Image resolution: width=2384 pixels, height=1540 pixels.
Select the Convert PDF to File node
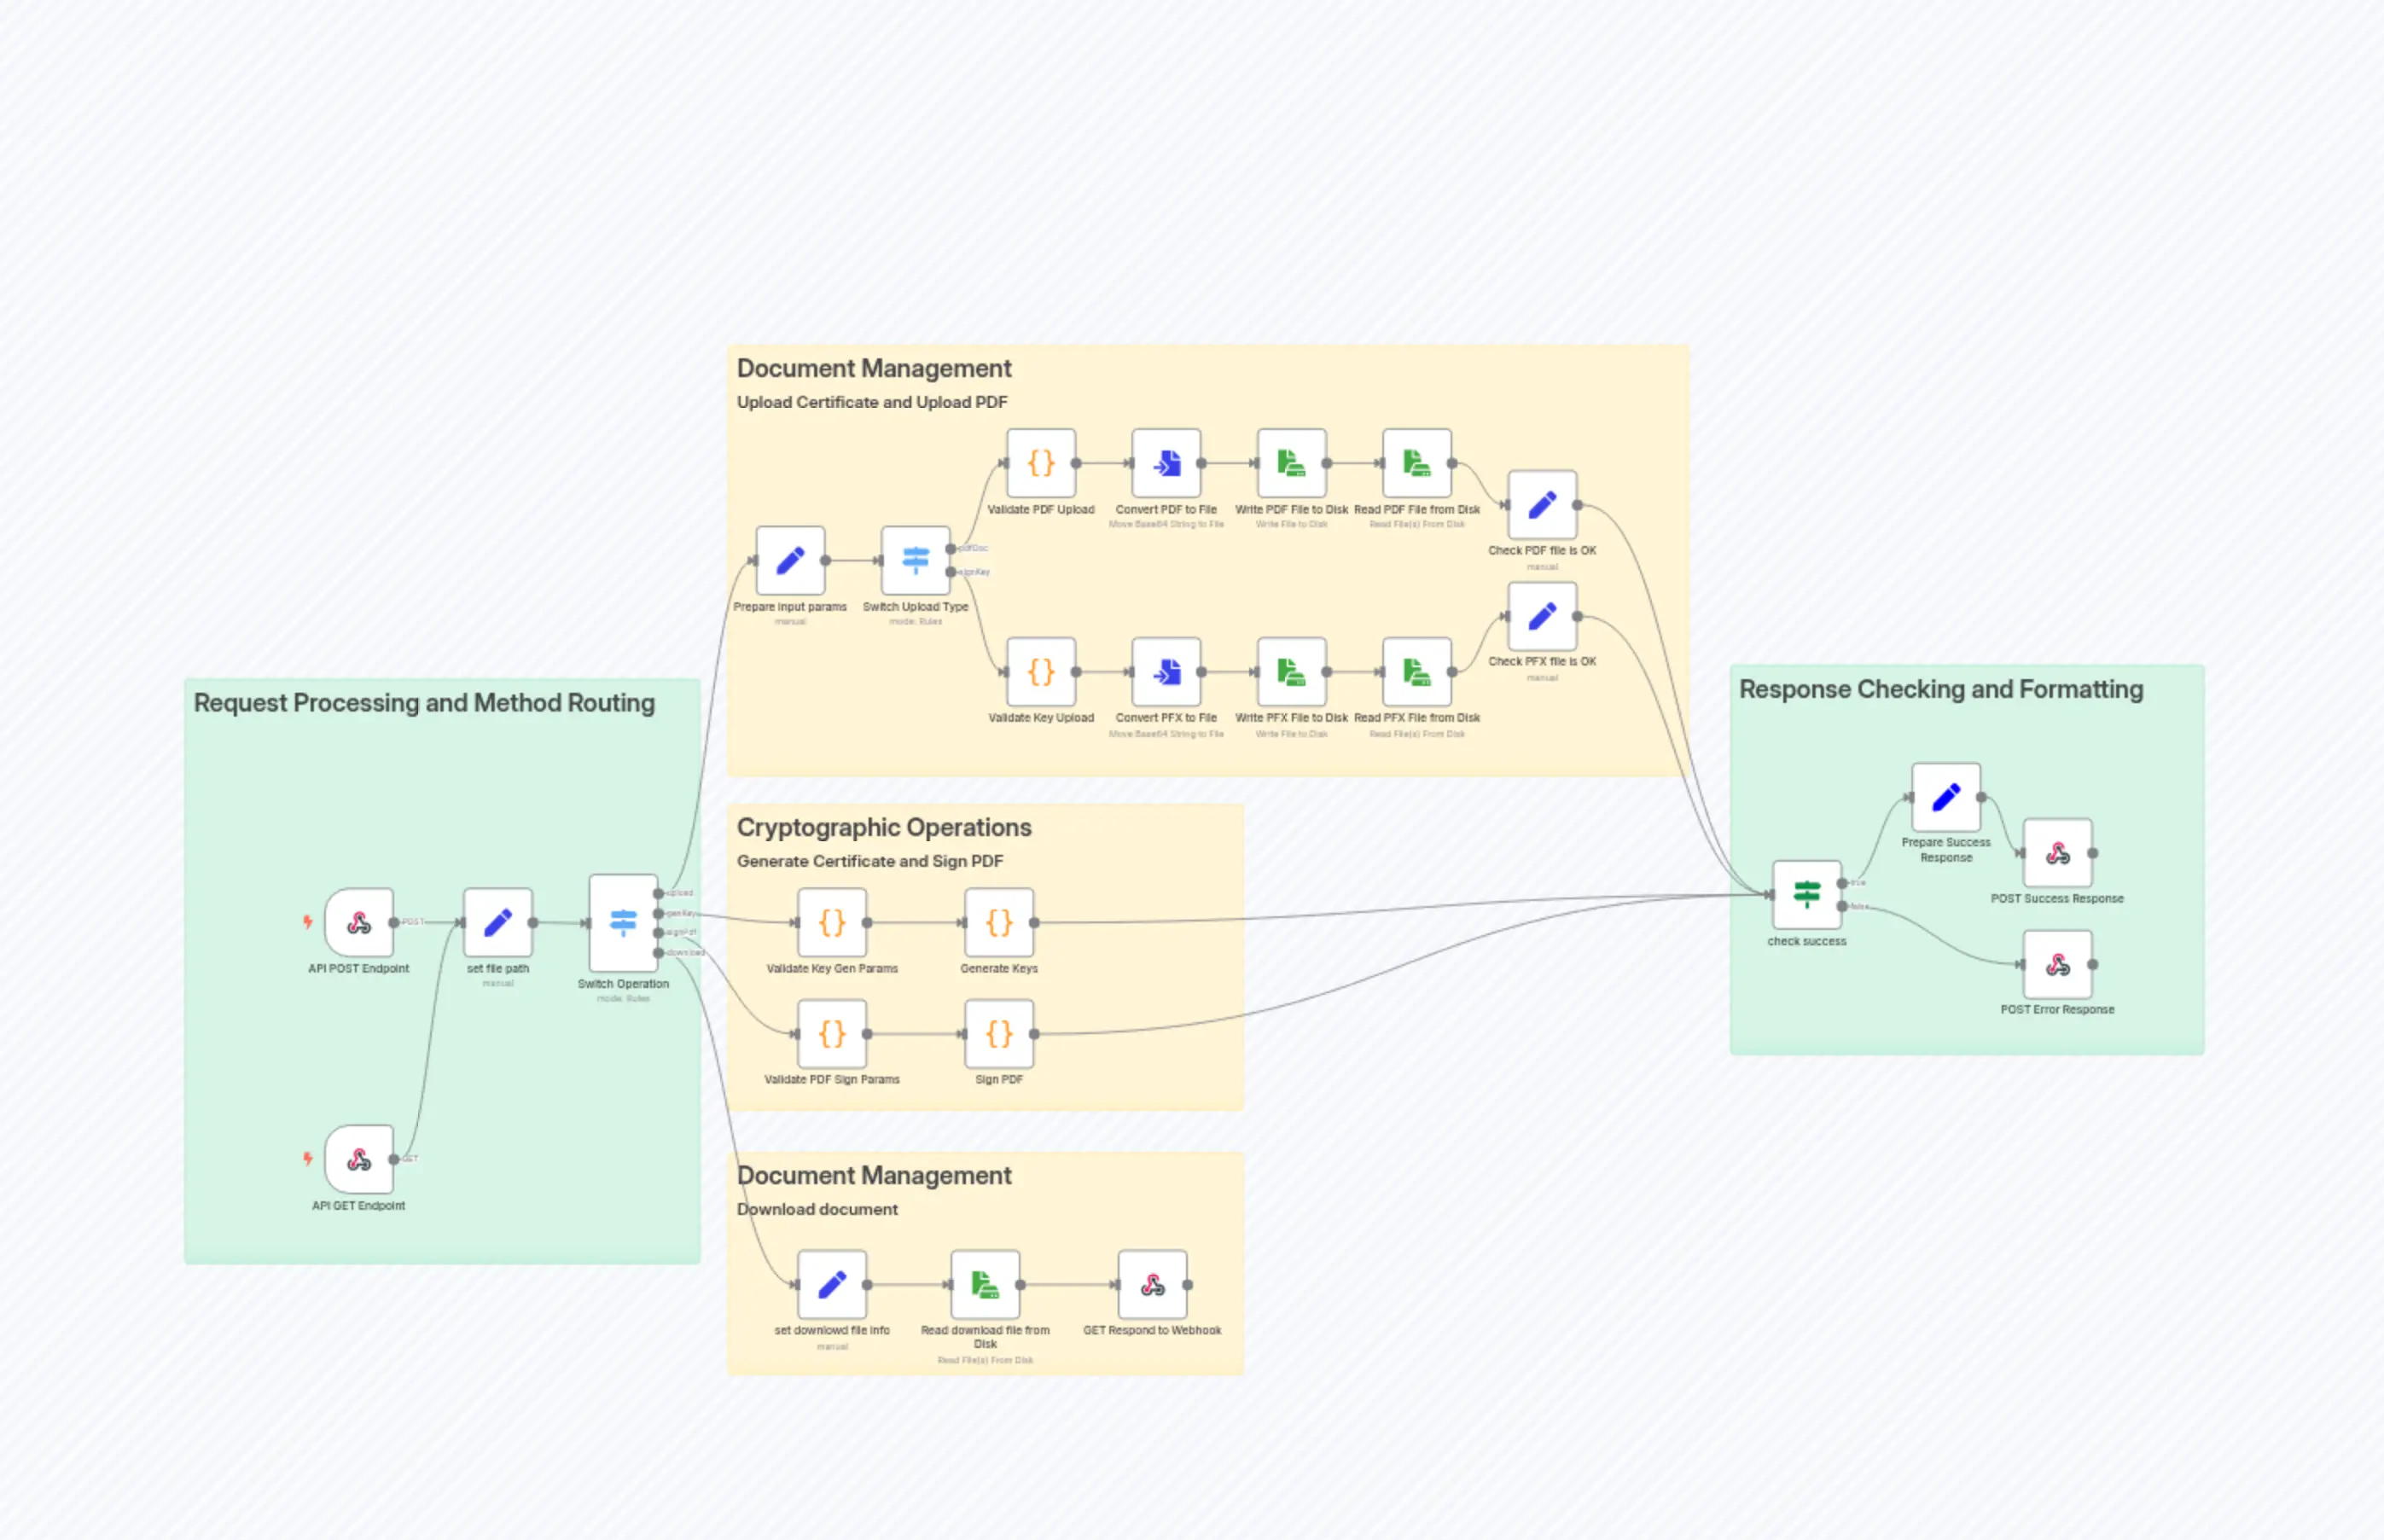pyautogui.click(x=1166, y=463)
